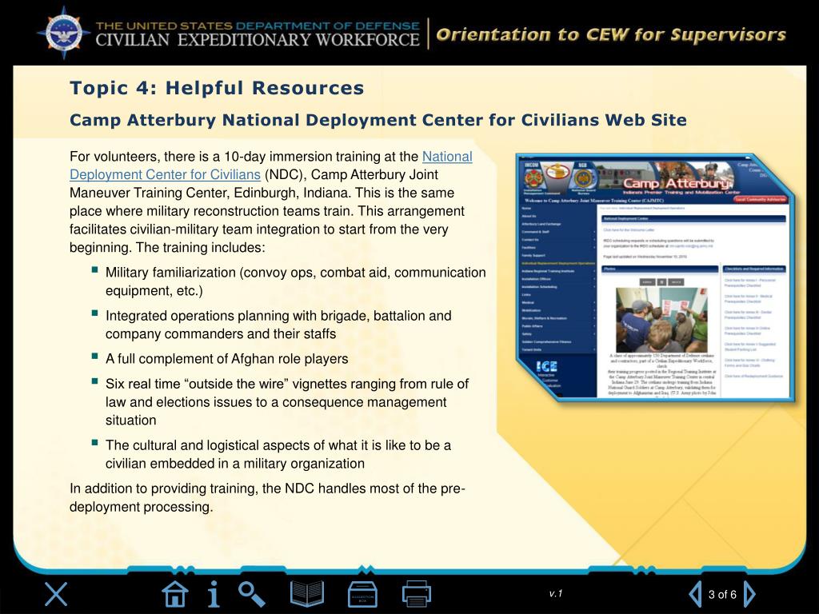Click the 'cultural and logistical aspects' bullet
This screenshot has width=819, height=614.
pyautogui.click(x=278, y=454)
